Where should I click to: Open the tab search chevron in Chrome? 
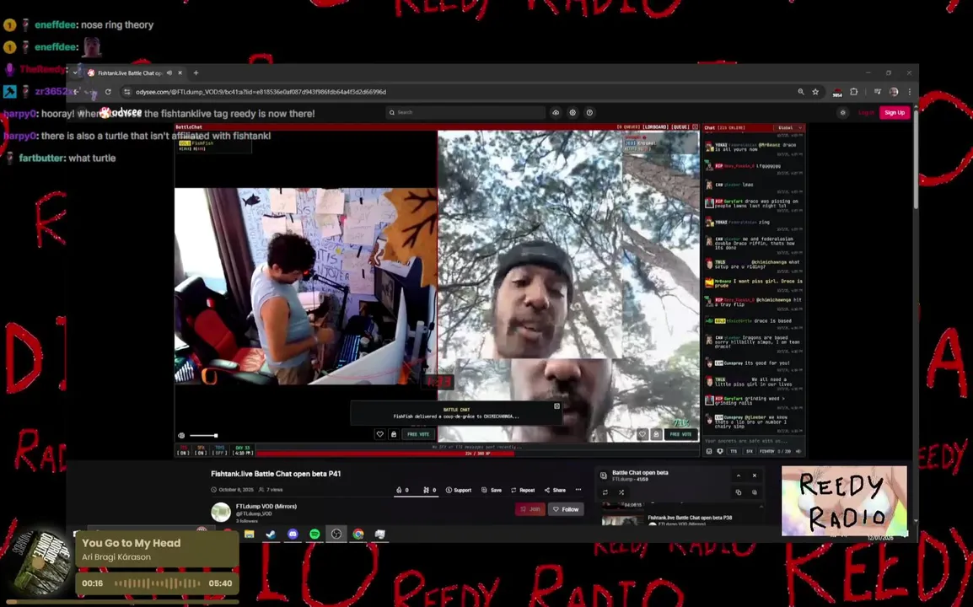click(75, 73)
